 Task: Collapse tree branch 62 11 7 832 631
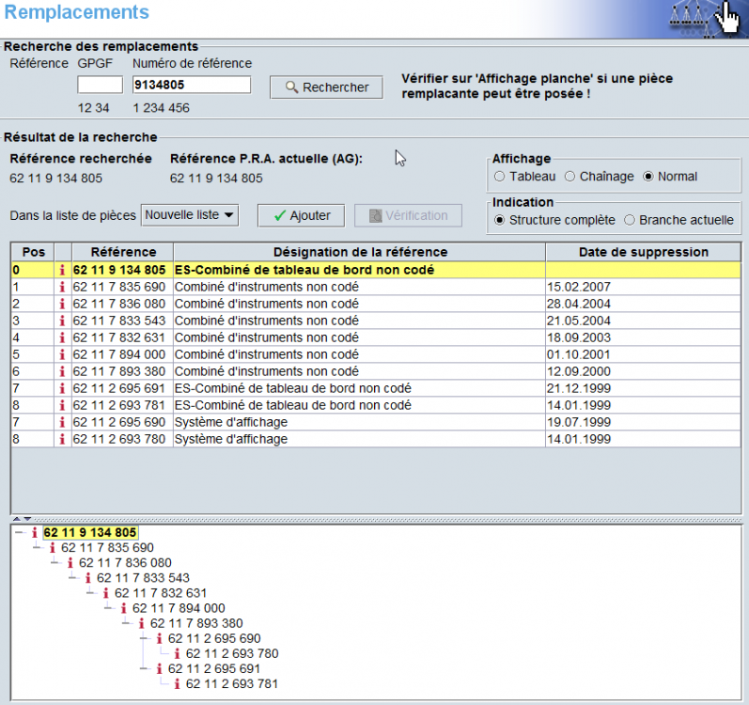[x=91, y=593]
